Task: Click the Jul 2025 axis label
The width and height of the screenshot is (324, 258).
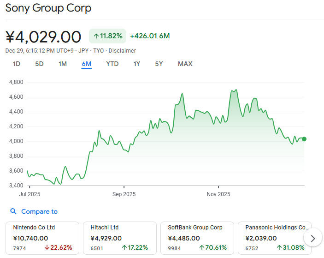Action: coord(29,194)
